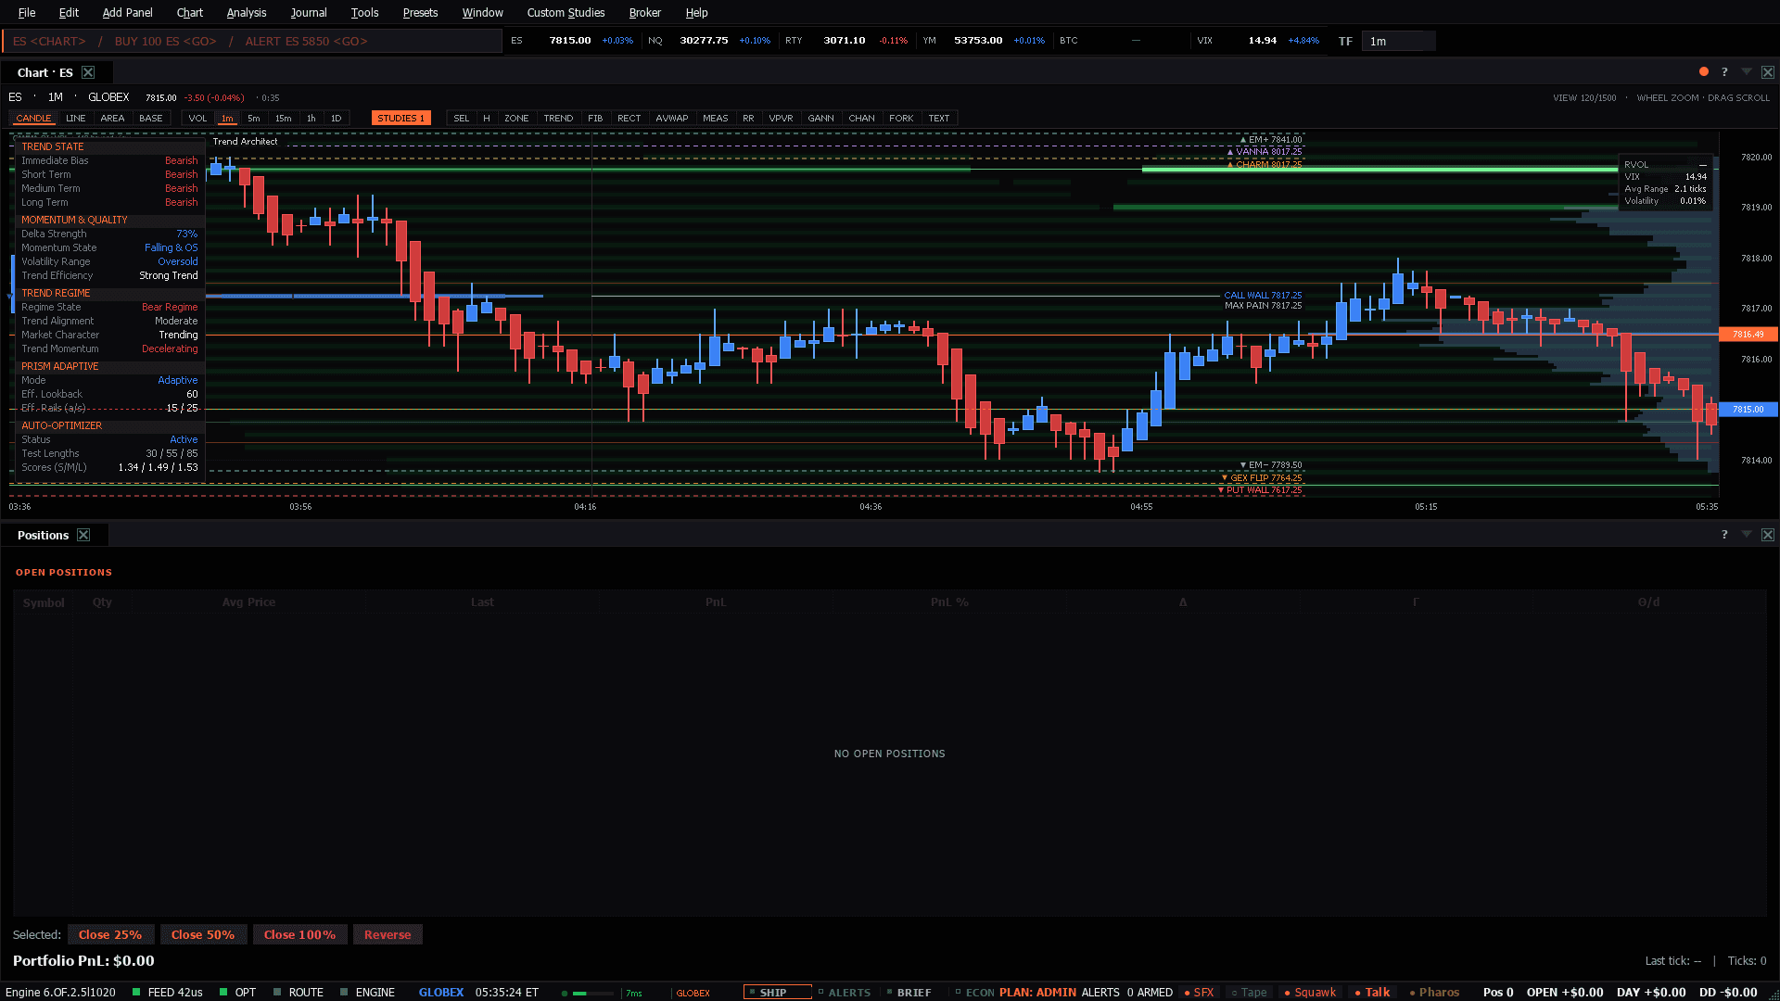Open the Custom Studies menu
The image size is (1780, 1001).
(566, 12)
